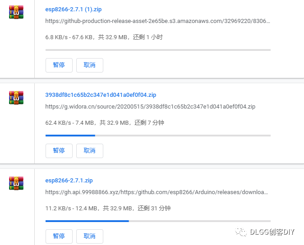
Task: Pause the widora.cn zip download
Action: click(59, 151)
